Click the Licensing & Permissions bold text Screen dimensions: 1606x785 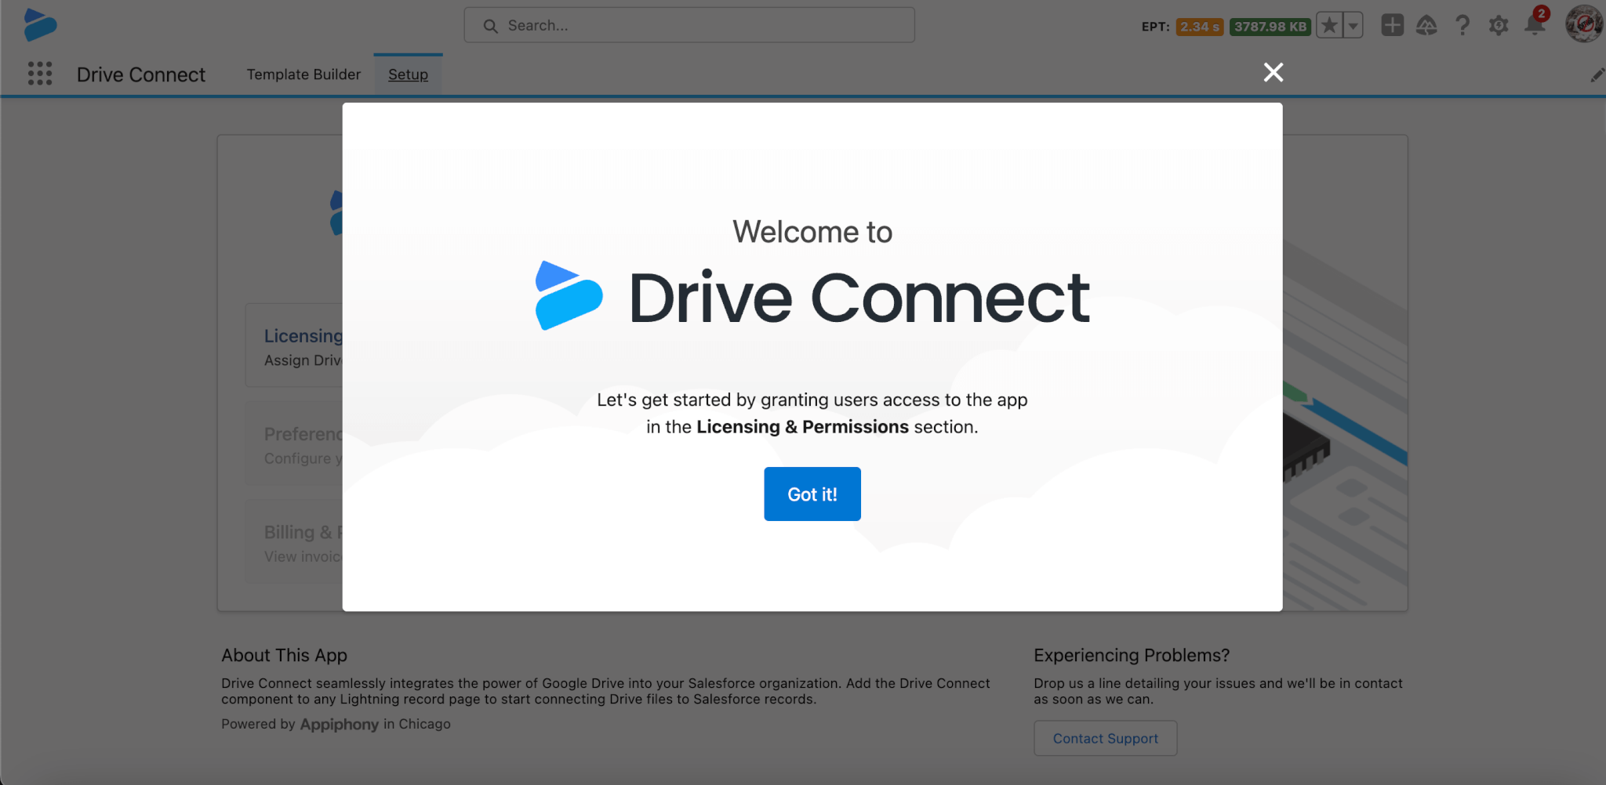(x=802, y=427)
